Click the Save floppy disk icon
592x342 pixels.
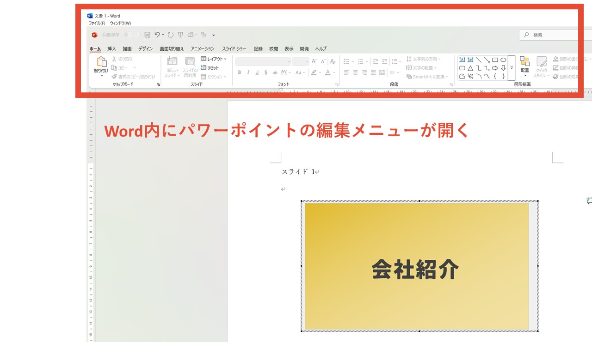(x=148, y=35)
